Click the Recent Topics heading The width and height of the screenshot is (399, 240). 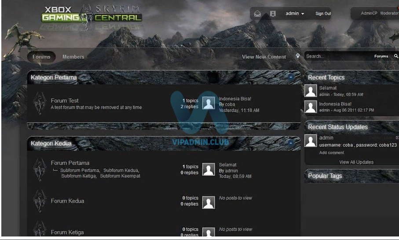[326, 78]
